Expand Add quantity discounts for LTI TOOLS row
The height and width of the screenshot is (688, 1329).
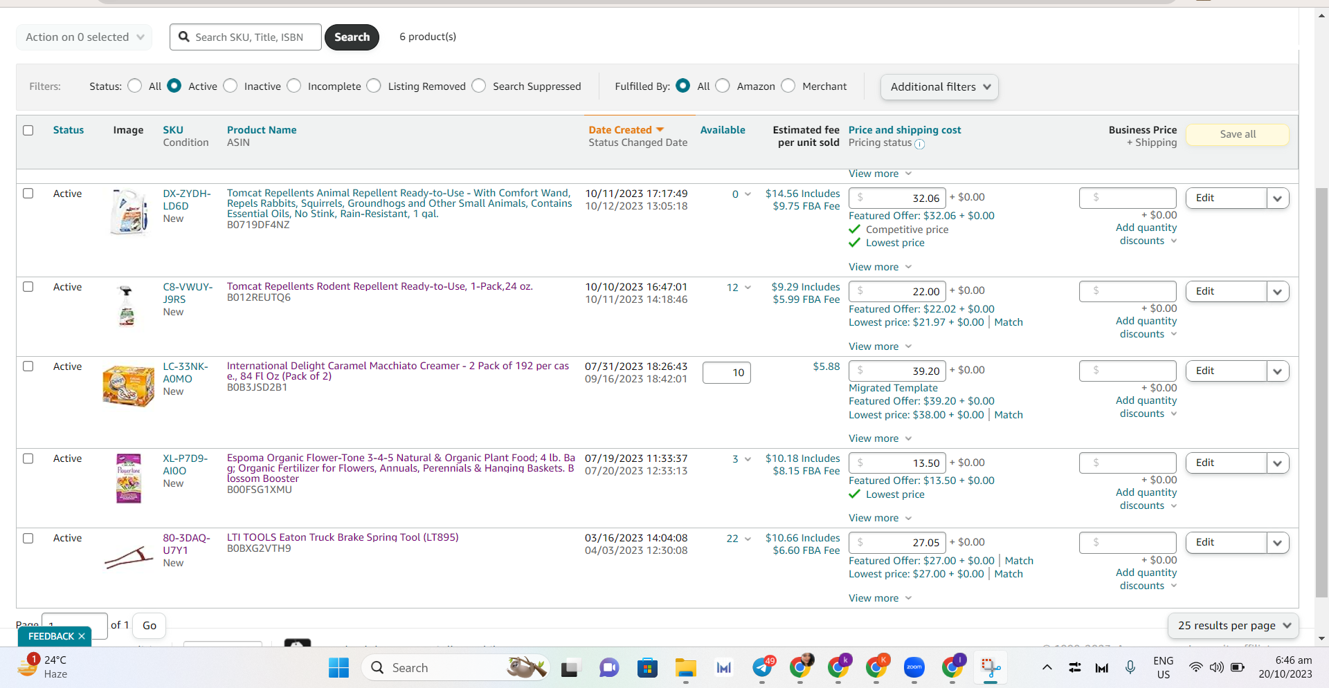point(1146,579)
